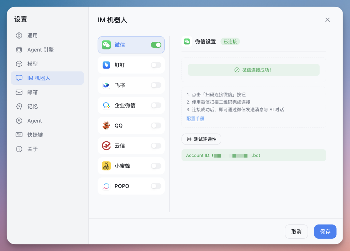Open the 通用 settings gear icon
Screen dimensions: 350x251
[x=19, y=36]
